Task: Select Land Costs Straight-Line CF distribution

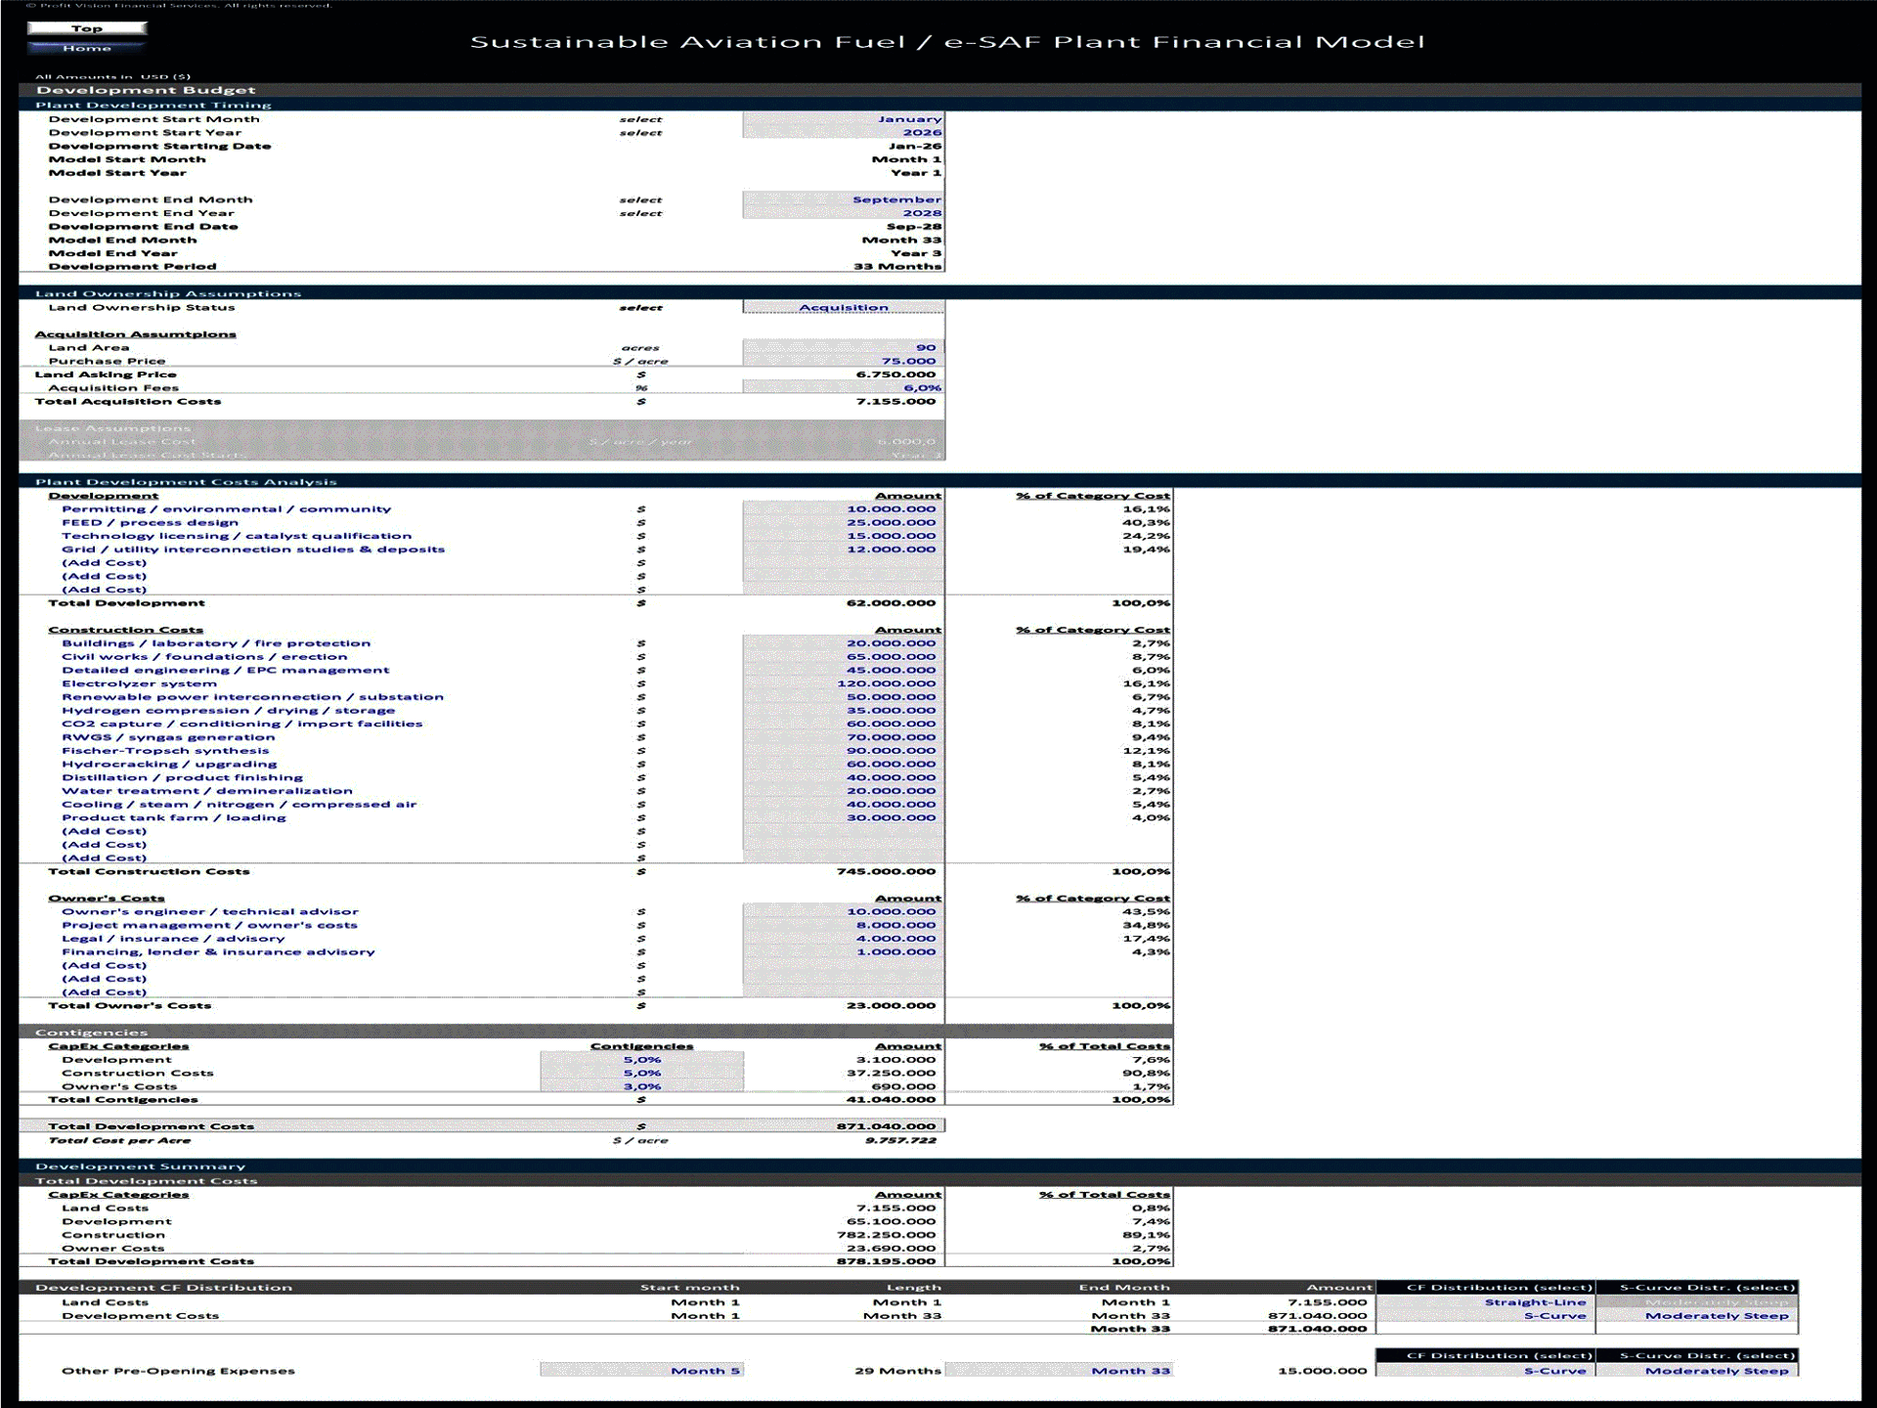Action: pos(1485,1302)
